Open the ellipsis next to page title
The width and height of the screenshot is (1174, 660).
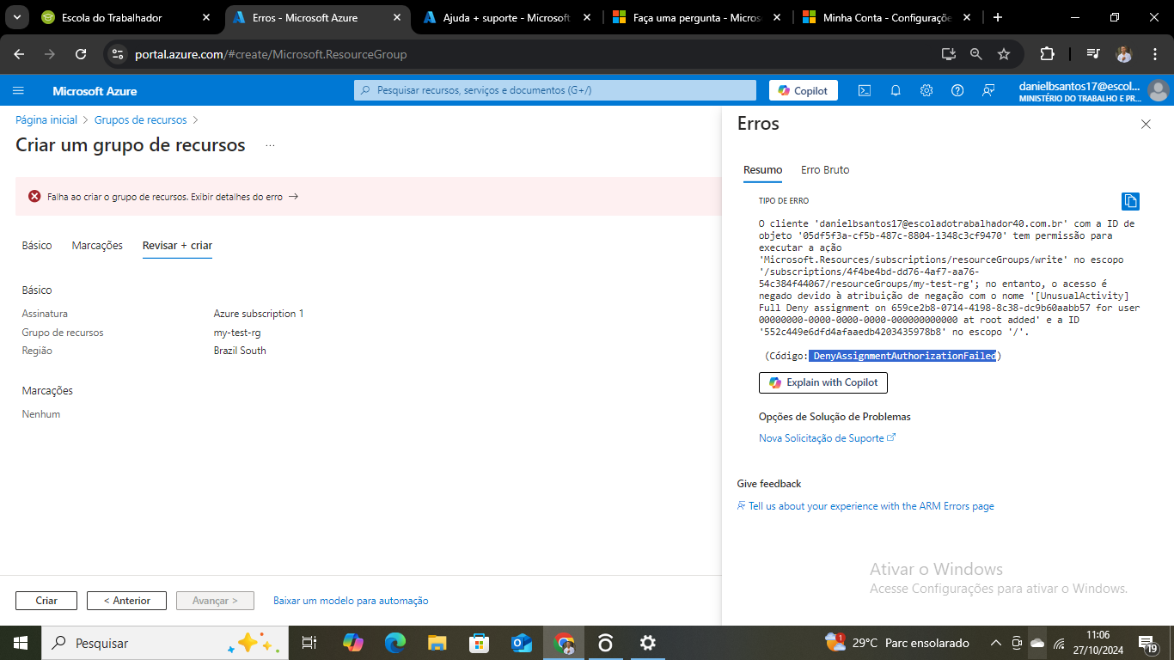(270, 145)
